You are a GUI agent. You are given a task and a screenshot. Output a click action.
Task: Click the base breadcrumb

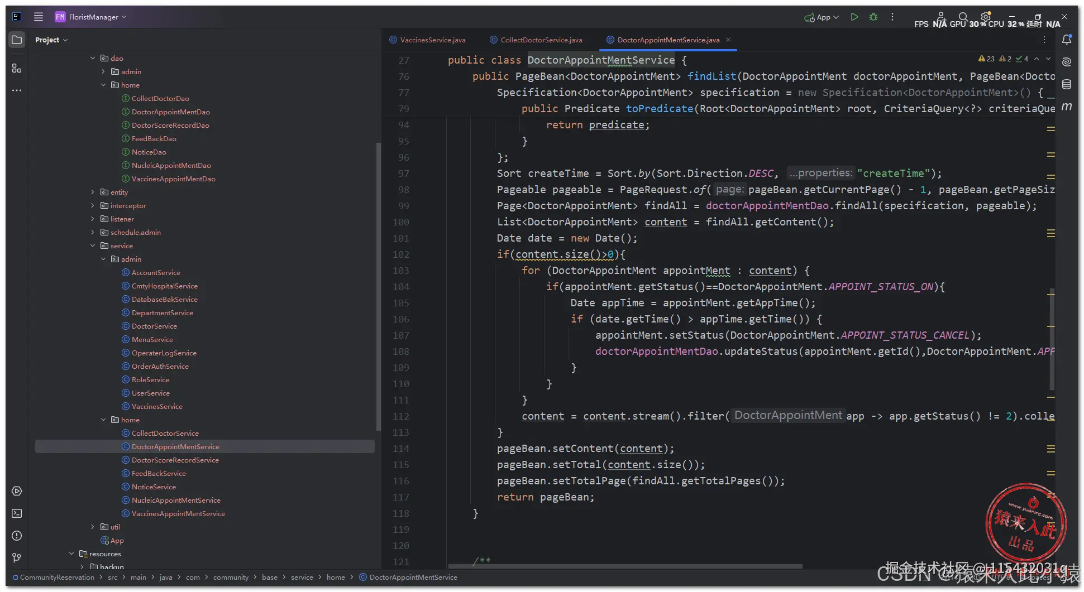pyautogui.click(x=270, y=577)
